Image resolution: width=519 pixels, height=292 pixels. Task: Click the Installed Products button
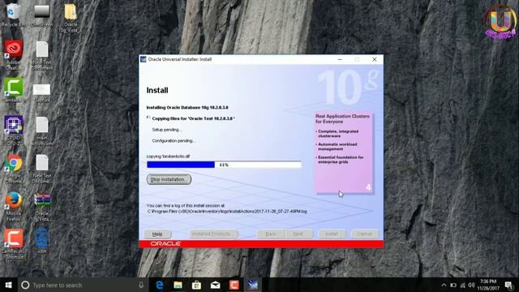coord(213,234)
